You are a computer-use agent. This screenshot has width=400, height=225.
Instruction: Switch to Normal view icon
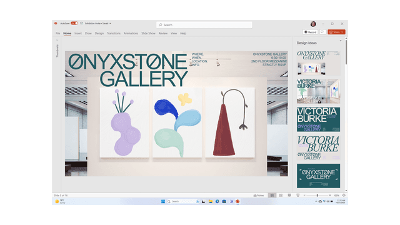[x=272, y=196]
